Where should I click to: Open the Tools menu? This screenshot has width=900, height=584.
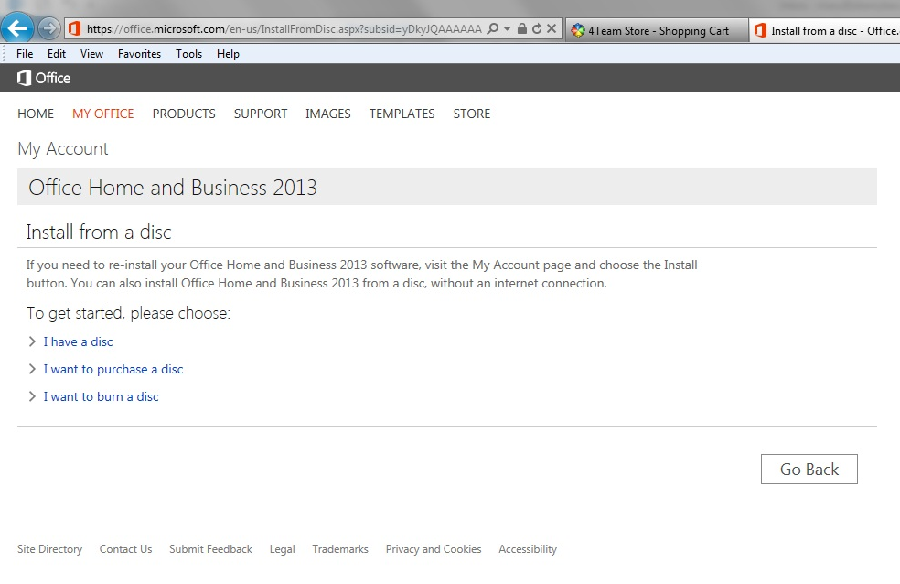(x=188, y=54)
